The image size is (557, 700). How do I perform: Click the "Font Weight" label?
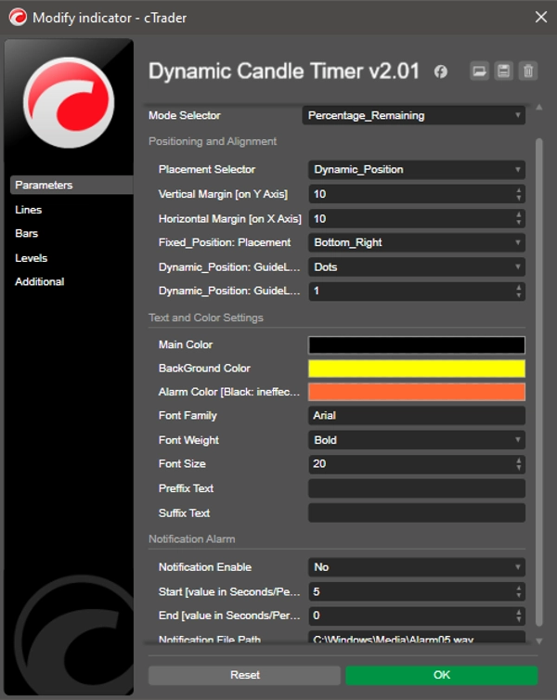[188, 440]
